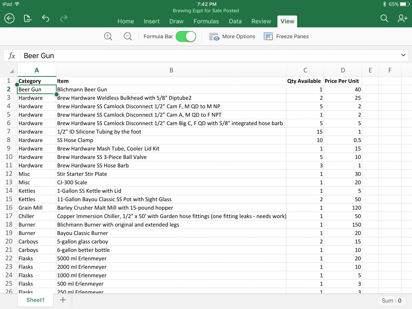This screenshot has height=309, width=412.
Task: Switch to Sheet1 tab
Action: coord(35,300)
